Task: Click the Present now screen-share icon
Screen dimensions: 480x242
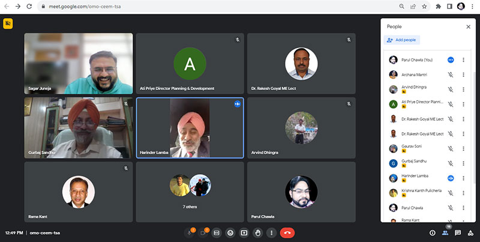Action: [x=244, y=232]
